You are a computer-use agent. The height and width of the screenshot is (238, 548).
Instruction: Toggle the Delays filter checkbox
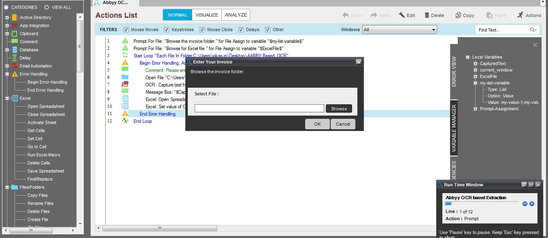(x=241, y=29)
